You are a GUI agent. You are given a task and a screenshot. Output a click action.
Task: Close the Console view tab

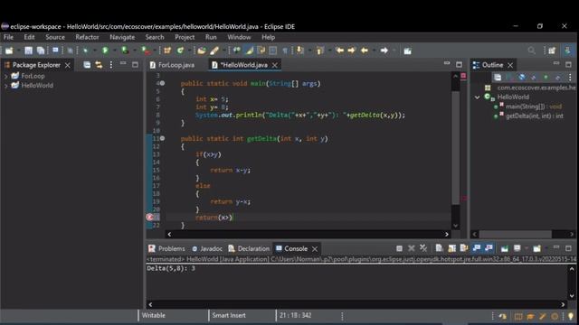pos(315,249)
